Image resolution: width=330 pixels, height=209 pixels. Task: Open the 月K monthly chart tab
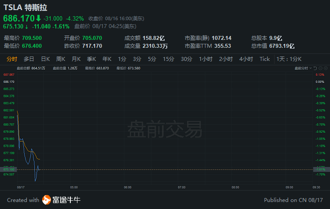coord(76,59)
